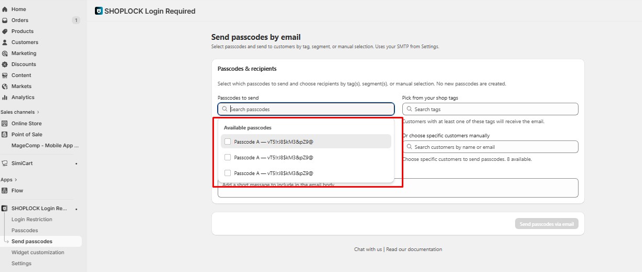Click the Home icon in sidebar

(x=5, y=9)
